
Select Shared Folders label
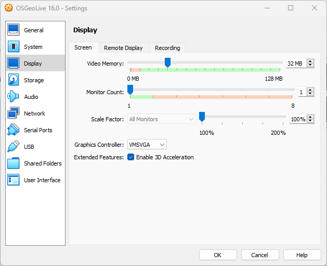point(43,163)
